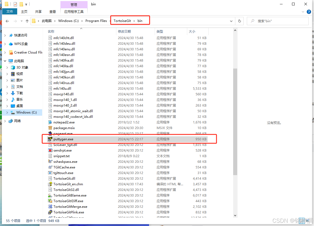Customize Quick Access Toolbar dropdown
Screen dimensions: 314x226
click(x=26, y=4)
